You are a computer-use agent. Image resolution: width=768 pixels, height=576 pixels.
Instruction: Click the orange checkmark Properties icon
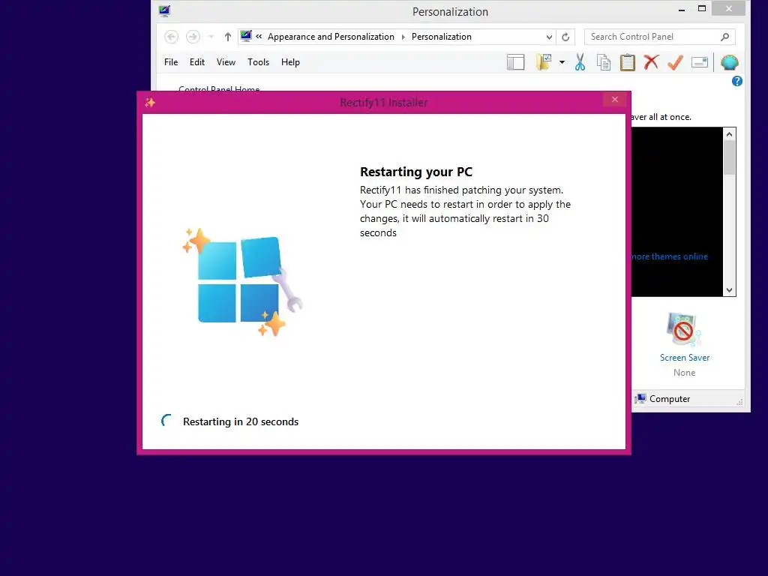pos(676,62)
